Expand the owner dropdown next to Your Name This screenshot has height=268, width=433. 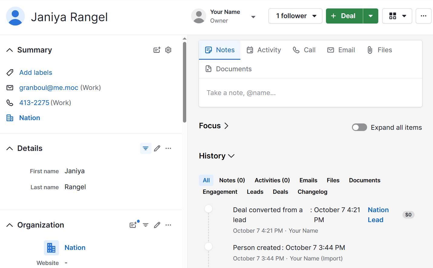253,17
